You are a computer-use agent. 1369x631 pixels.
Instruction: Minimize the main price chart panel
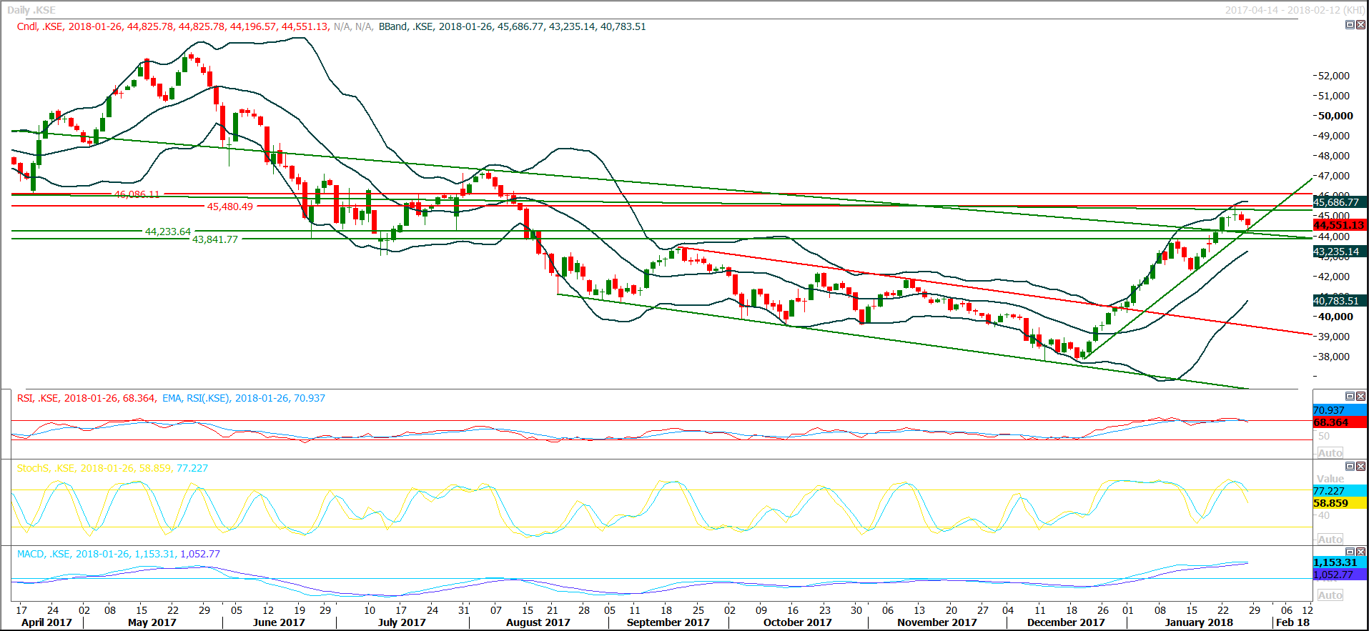click(1350, 25)
